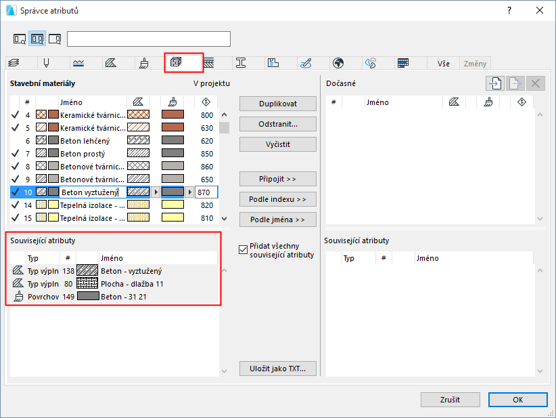Click Podle indexu >> button
Viewport: 556px width, 418px height.
click(277, 199)
